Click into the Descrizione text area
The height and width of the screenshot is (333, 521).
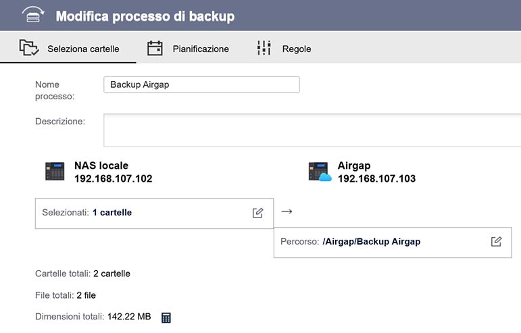[311, 130]
